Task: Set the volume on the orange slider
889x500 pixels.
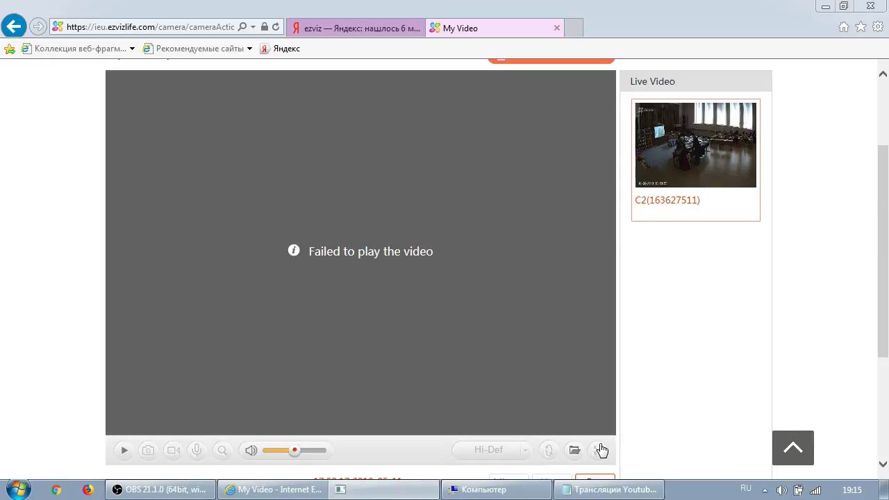Action: [294, 450]
